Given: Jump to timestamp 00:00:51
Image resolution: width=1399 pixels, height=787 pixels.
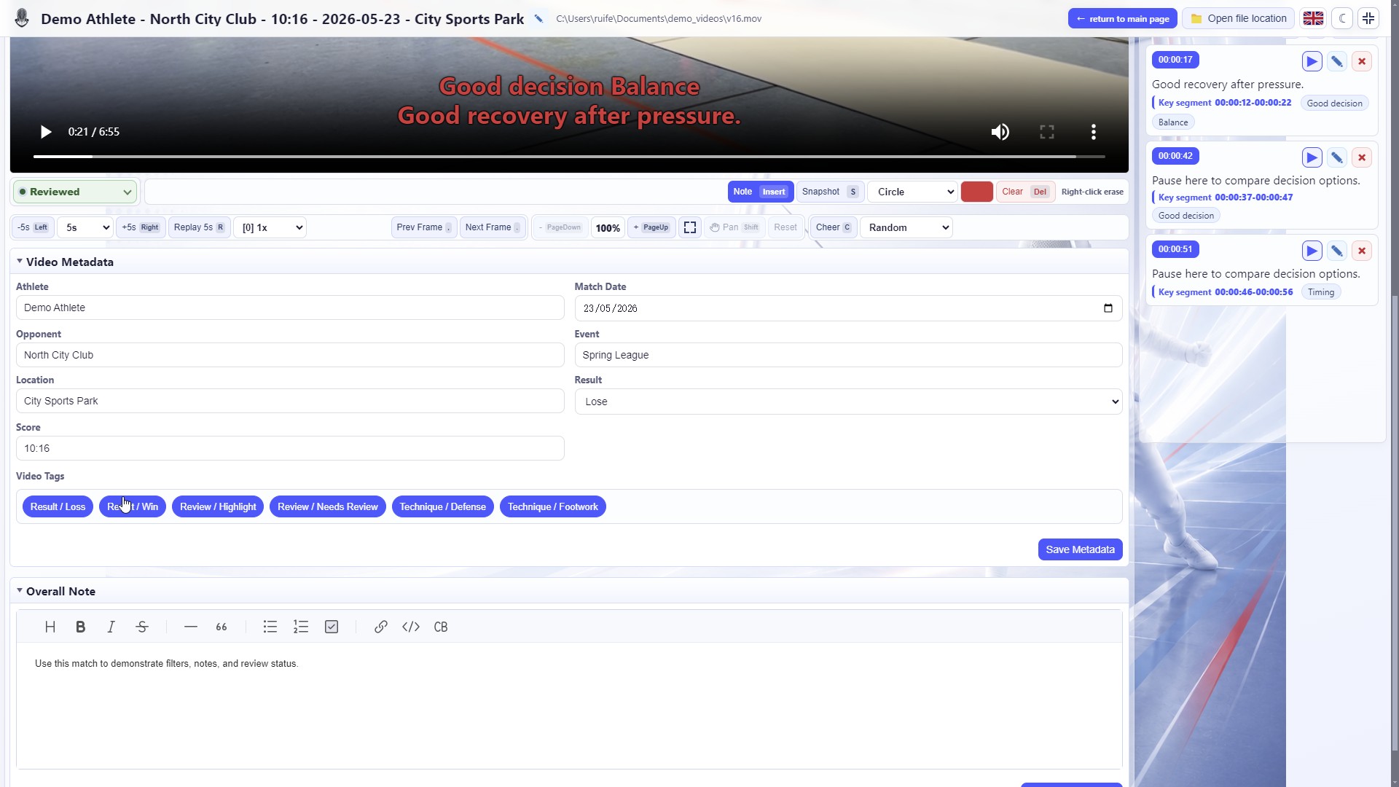Looking at the screenshot, I should click(1175, 249).
